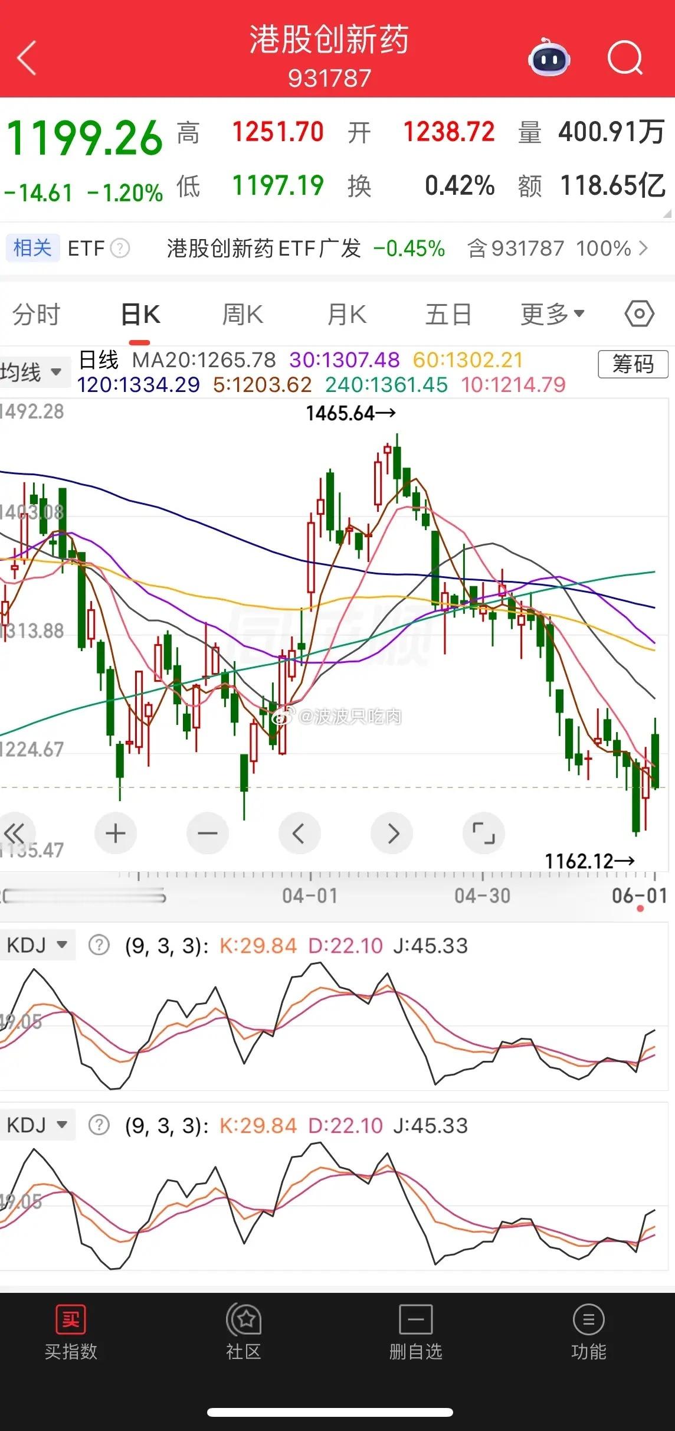Open search with the magnifier icon
Image resolution: width=675 pixels, height=1431 pixels.
tap(625, 58)
